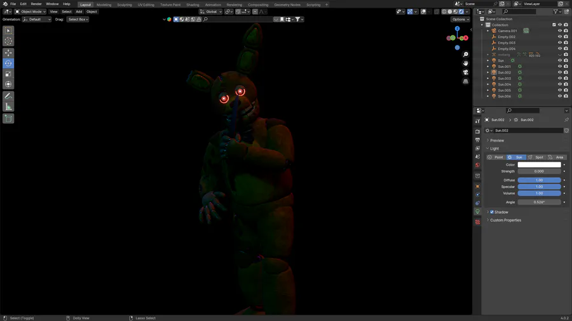Expand the Sun.003 outliner item

pyautogui.click(x=487, y=79)
